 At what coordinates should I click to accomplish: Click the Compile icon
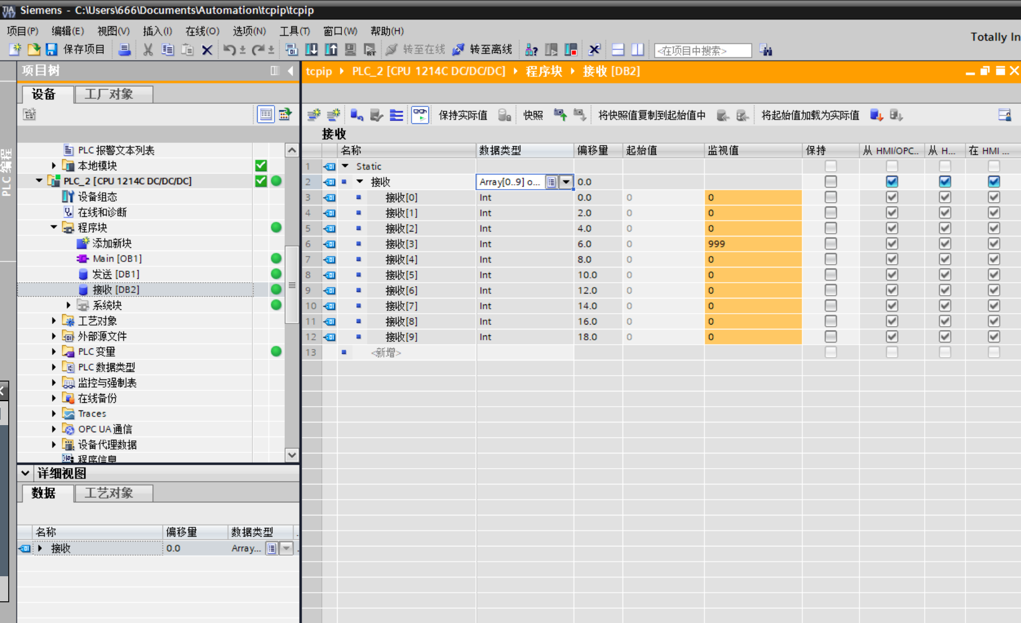(291, 50)
